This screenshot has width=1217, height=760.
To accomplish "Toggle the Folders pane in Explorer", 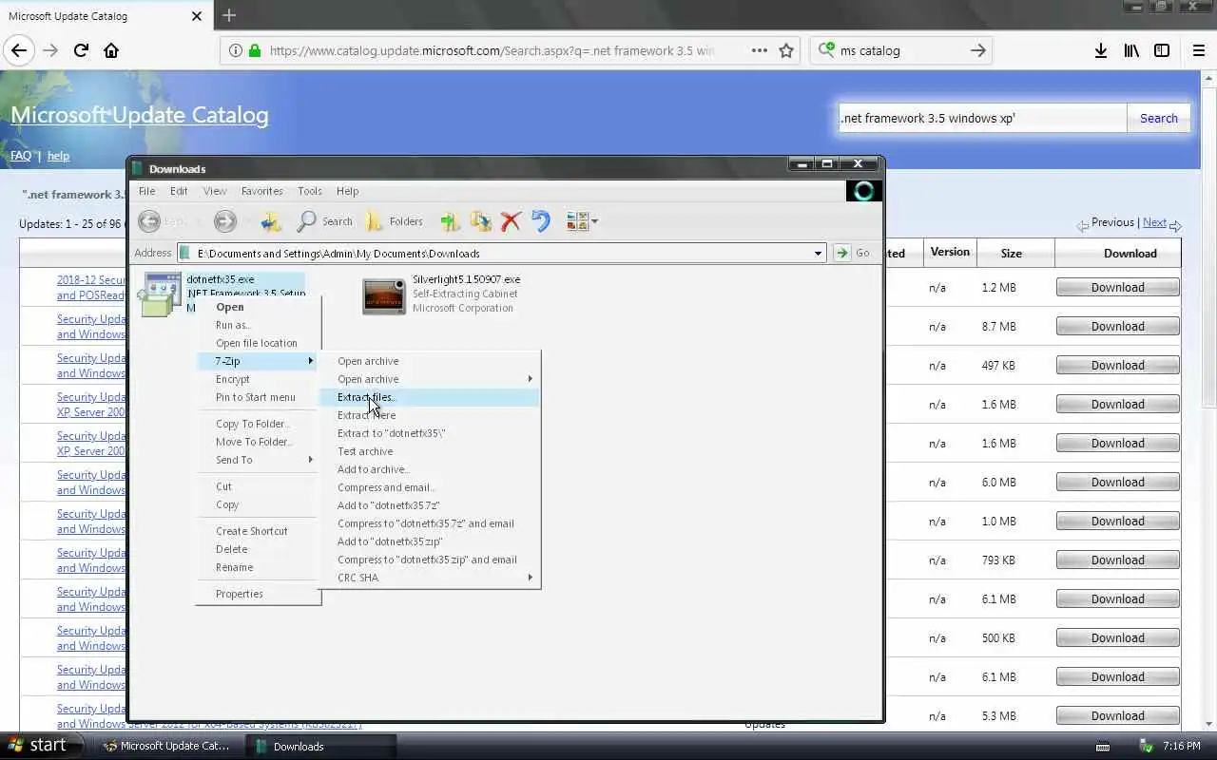I will (x=395, y=221).
